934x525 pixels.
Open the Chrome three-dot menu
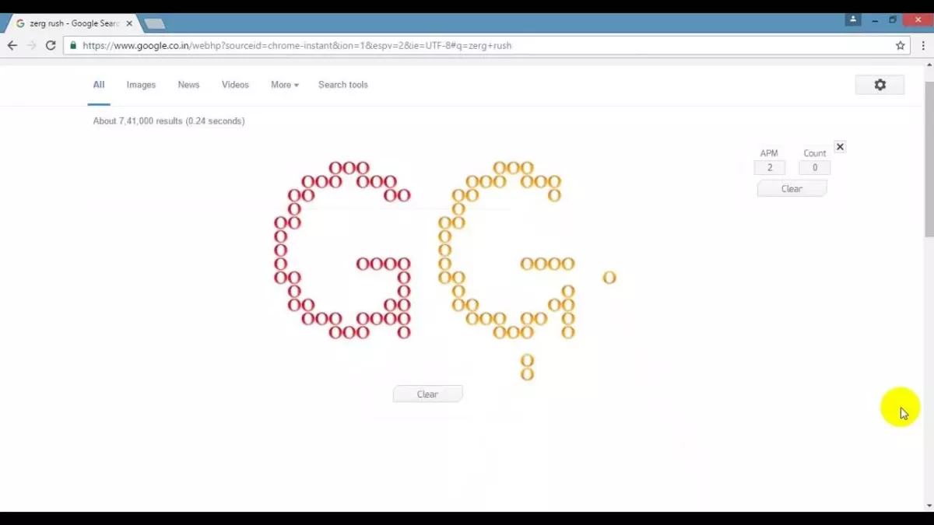click(923, 46)
